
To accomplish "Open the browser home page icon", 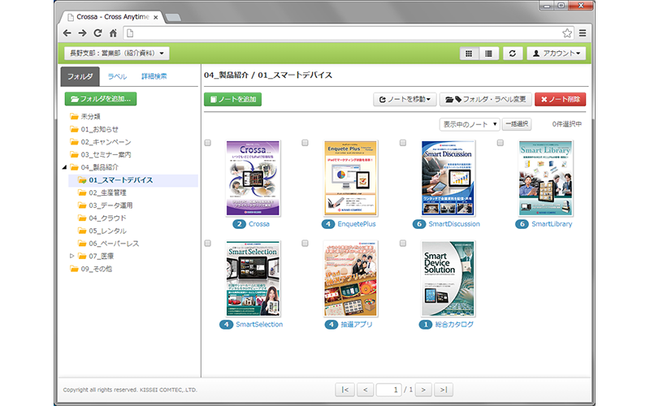I will pos(113,32).
